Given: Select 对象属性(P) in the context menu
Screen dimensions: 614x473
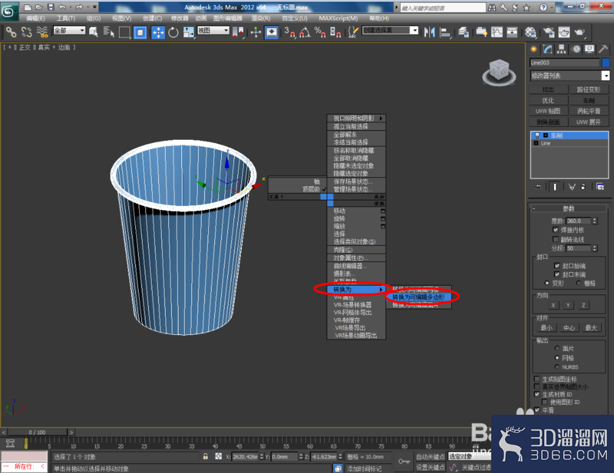Looking at the screenshot, I should [356, 258].
